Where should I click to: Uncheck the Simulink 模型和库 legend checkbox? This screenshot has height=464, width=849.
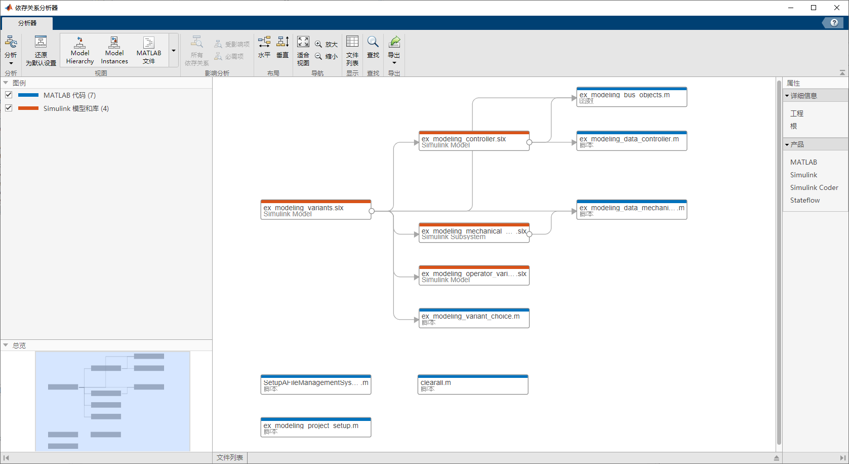(8, 108)
